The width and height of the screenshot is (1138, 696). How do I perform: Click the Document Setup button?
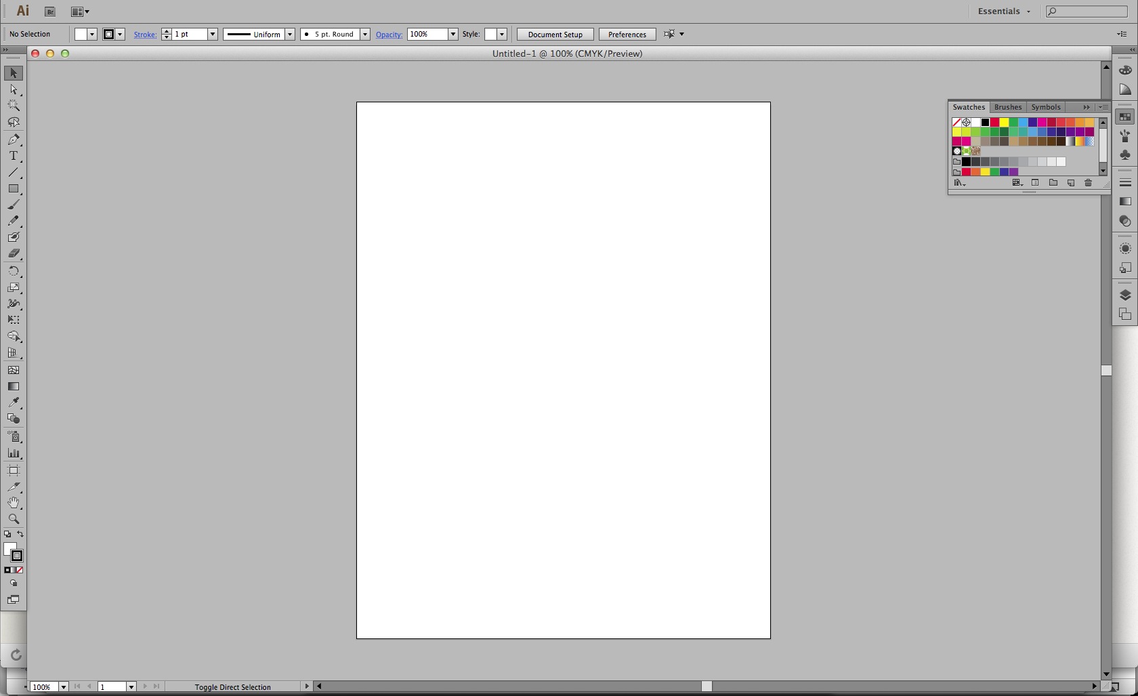tap(555, 35)
